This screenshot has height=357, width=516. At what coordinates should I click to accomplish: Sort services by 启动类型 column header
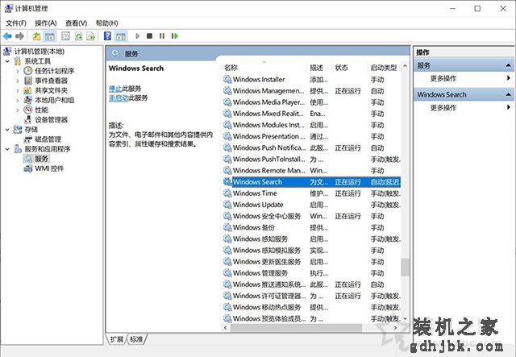[x=384, y=68]
